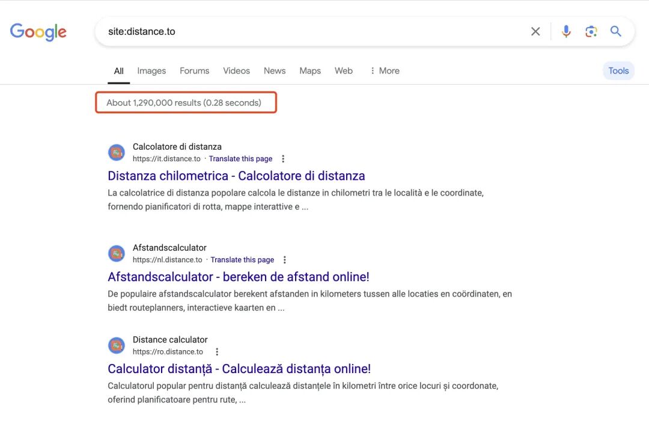Open three-dot menu for nl.distance.to result
649x423 pixels.
(285, 260)
